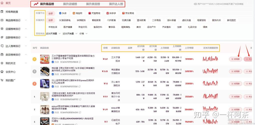Open the 棉武器 product thumbnail image
Image resolution: width=255 pixels, height=125 pixels.
pyautogui.click(x=45, y=71)
